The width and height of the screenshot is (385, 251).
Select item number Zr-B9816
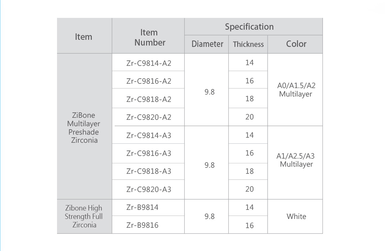[x=142, y=225]
